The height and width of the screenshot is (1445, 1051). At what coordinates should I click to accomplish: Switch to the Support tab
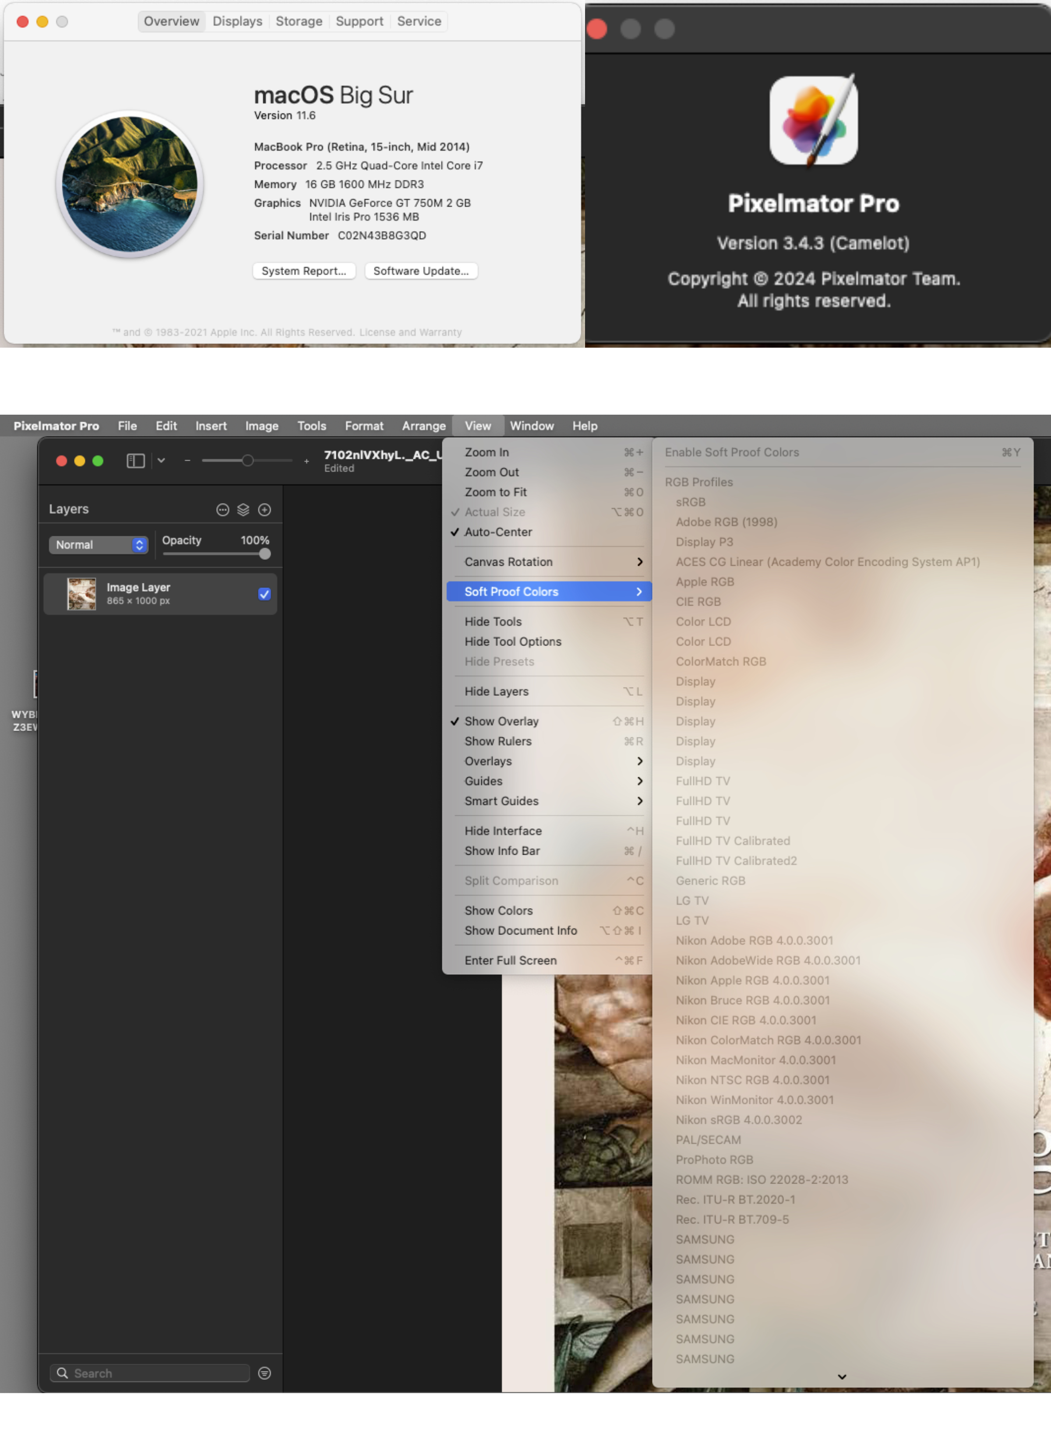[360, 21]
